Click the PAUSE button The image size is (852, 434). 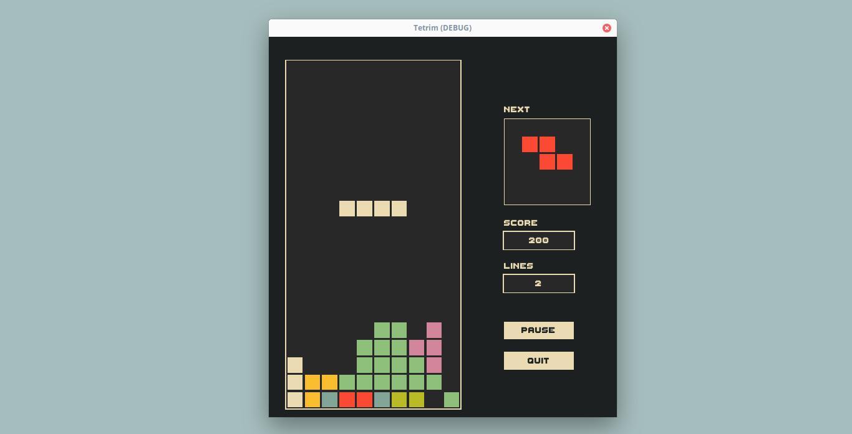click(x=538, y=330)
